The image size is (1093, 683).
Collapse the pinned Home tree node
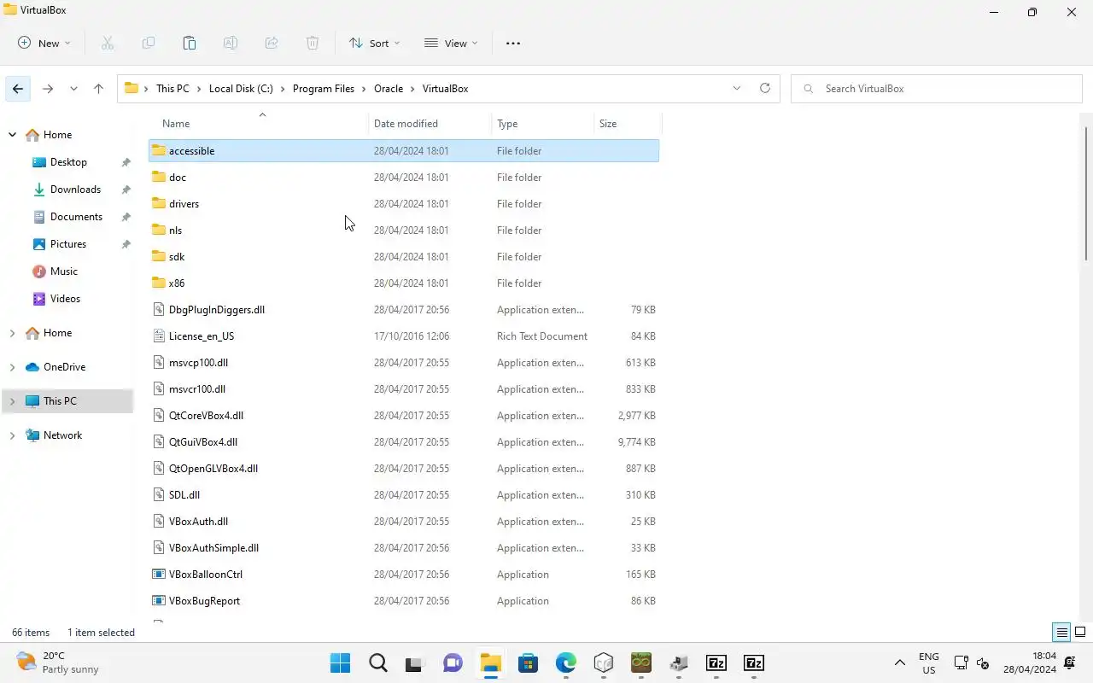[x=12, y=135]
